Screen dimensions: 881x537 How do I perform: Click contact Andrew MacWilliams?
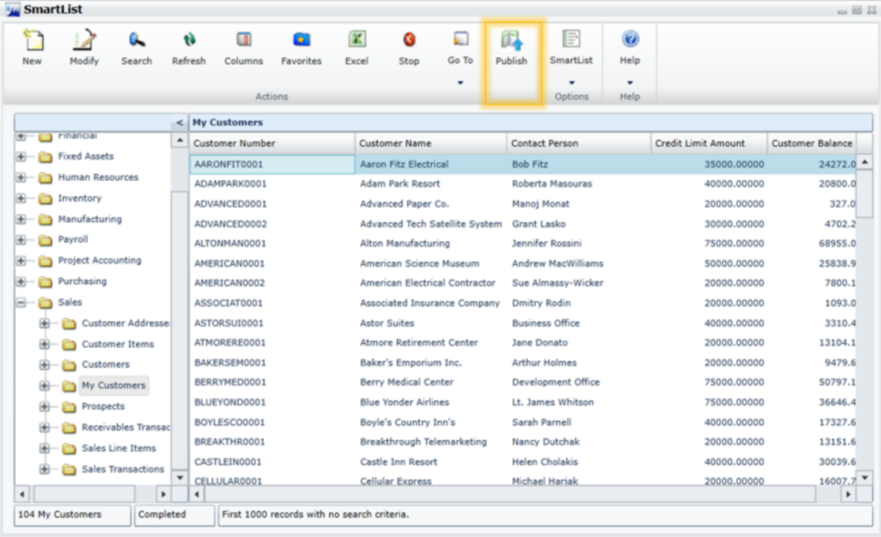point(558,263)
